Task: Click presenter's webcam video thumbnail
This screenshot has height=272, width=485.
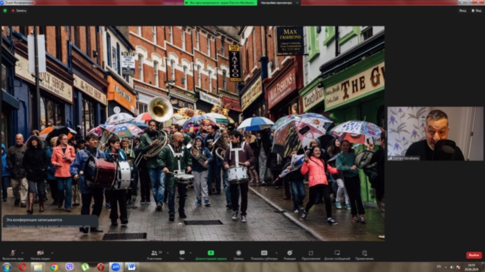Action: pos(435,134)
